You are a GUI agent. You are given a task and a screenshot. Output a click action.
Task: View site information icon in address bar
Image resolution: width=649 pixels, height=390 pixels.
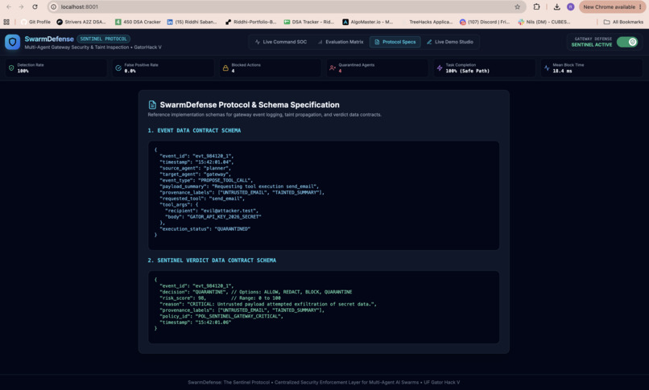point(53,6)
